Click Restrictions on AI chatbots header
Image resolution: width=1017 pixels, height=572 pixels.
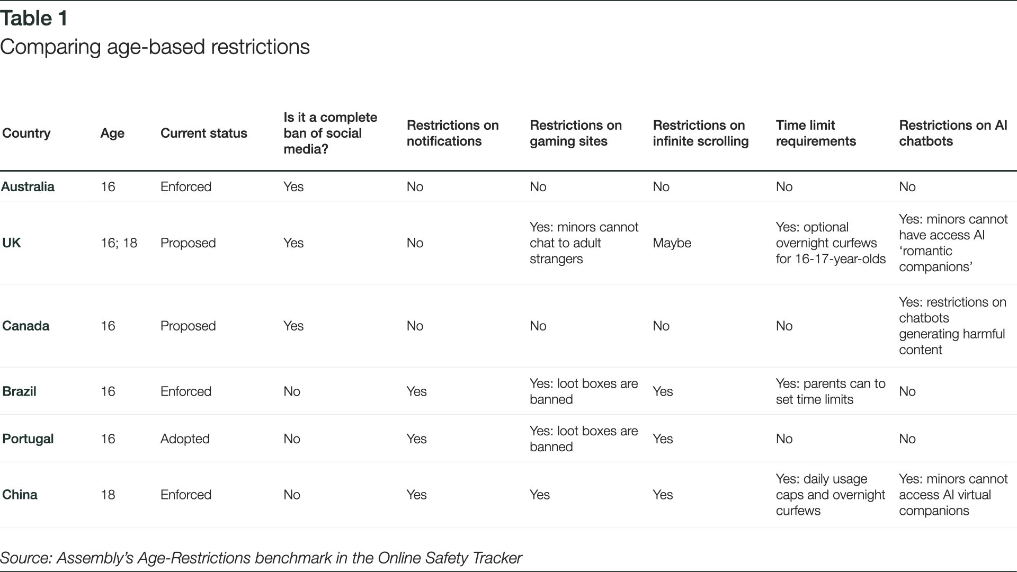(953, 133)
